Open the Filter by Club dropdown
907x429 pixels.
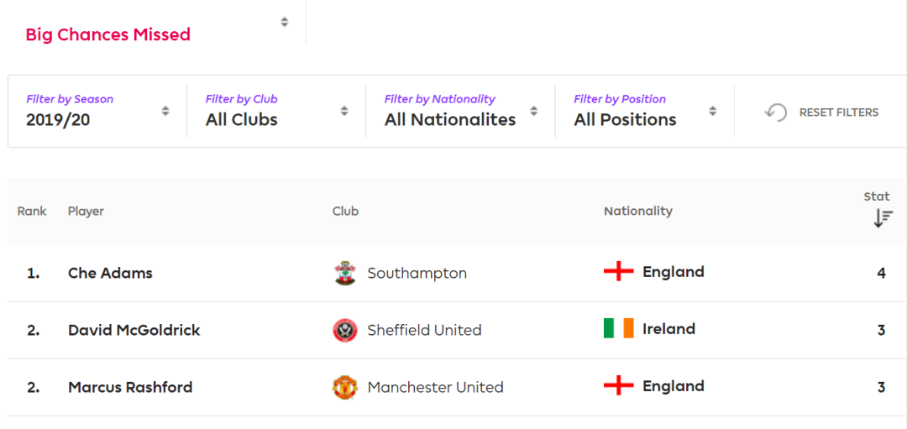(276, 111)
